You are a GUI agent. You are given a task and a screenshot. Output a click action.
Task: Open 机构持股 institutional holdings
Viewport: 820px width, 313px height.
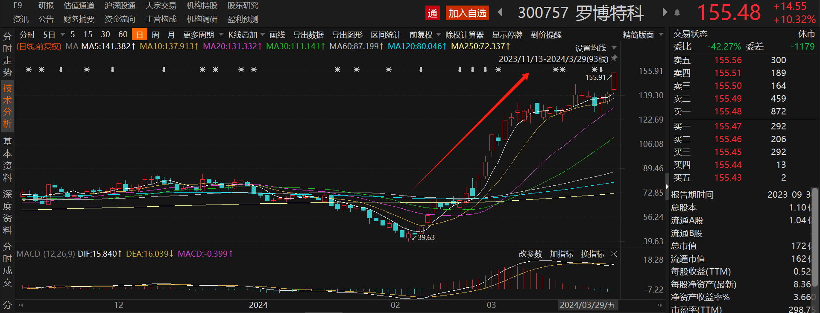coord(202,6)
